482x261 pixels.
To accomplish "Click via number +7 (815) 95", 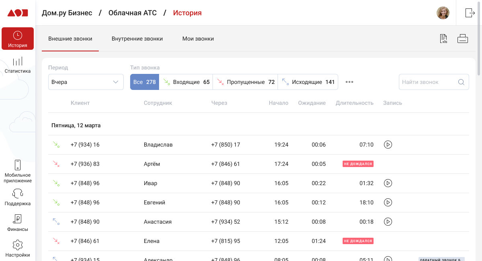I will [x=226, y=241].
